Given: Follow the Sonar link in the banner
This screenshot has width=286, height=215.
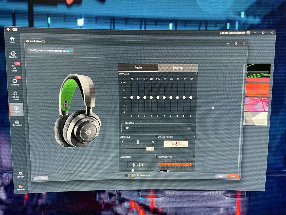Looking at the screenshot, I should coord(68,51).
